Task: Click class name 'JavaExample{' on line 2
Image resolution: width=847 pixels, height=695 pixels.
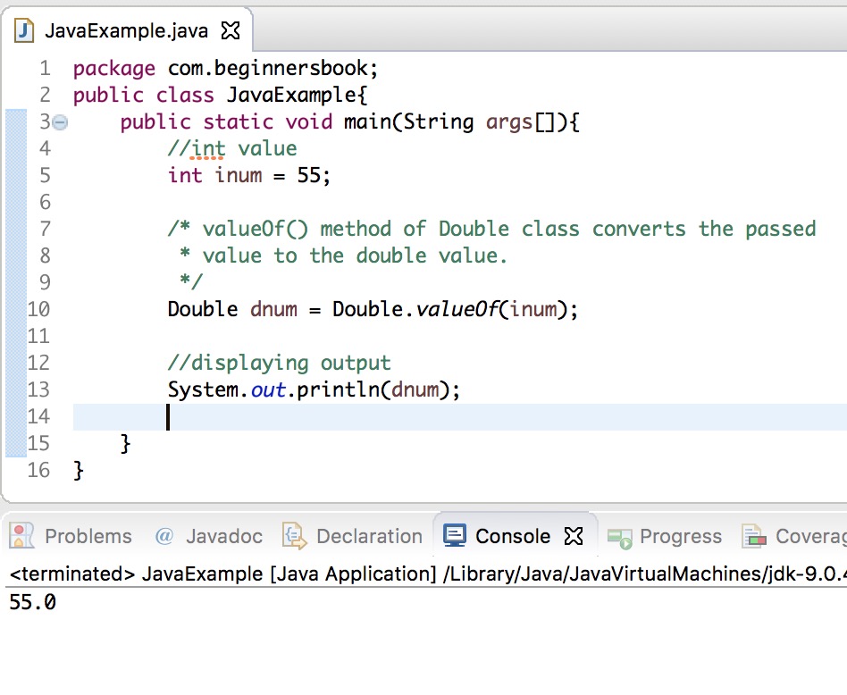Action: coord(298,96)
